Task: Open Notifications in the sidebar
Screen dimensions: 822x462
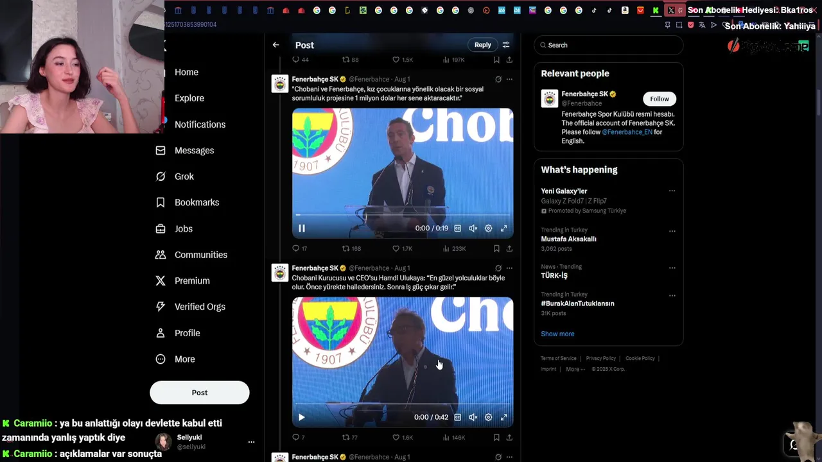Action: click(200, 124)
